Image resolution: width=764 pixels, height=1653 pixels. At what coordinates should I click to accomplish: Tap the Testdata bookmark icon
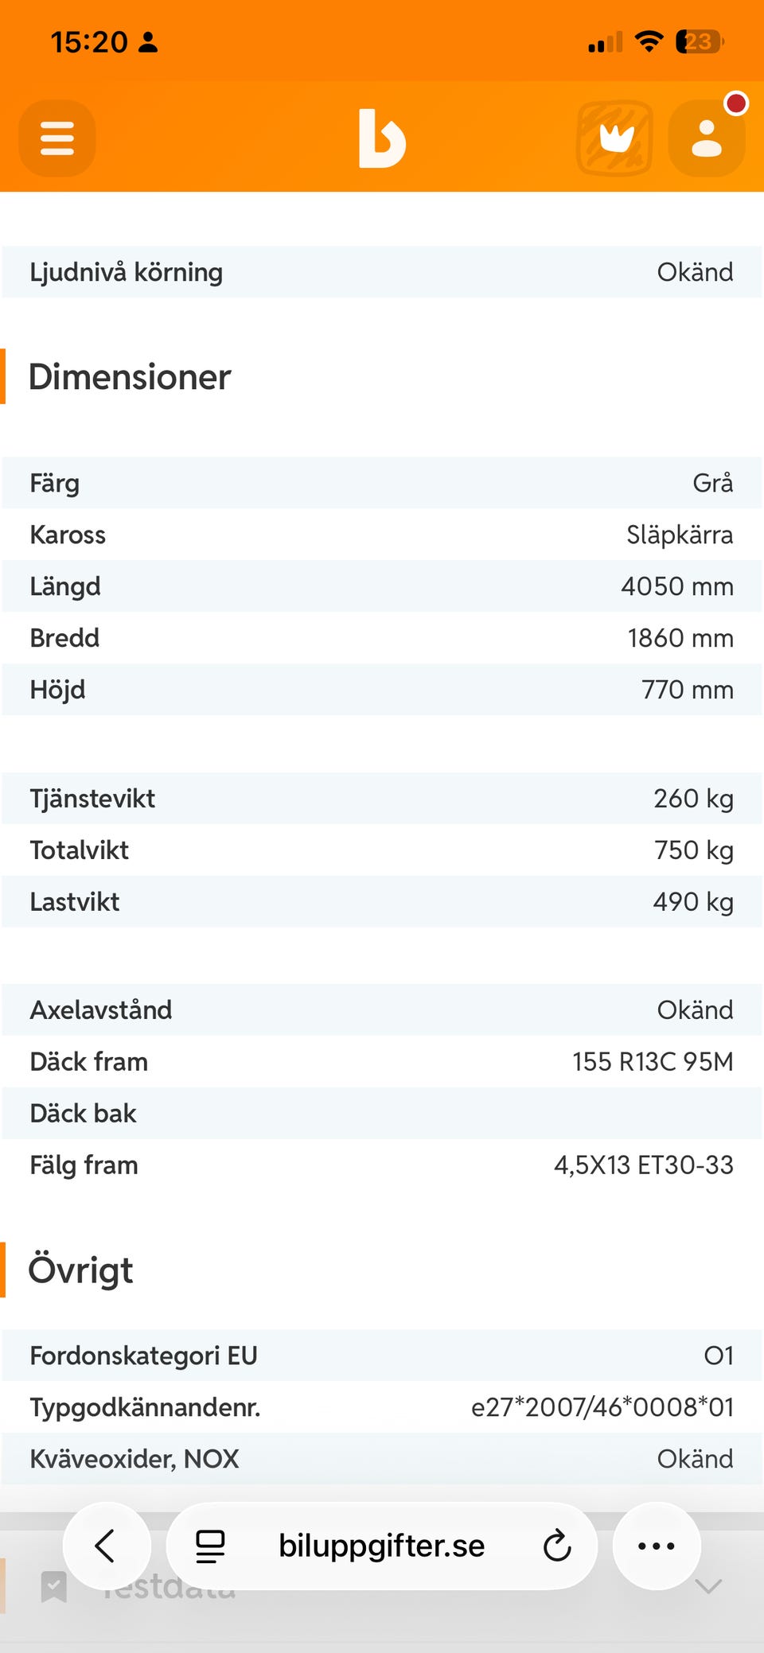[x=53, y=1587]
